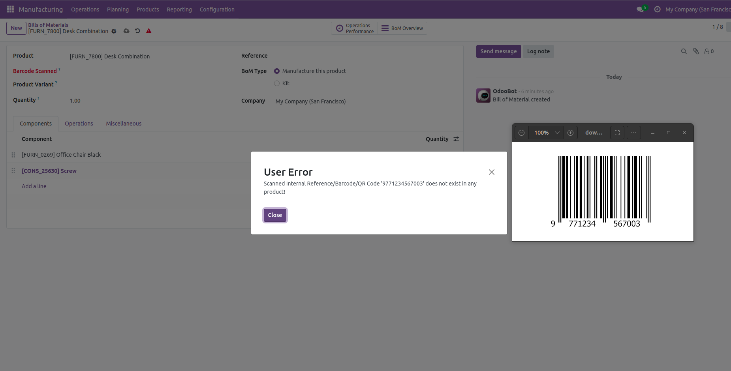Viewport: 731px width, 371px height.
Task: Grab the drag handle of Office Chair Black row
Action: (13, 155)
